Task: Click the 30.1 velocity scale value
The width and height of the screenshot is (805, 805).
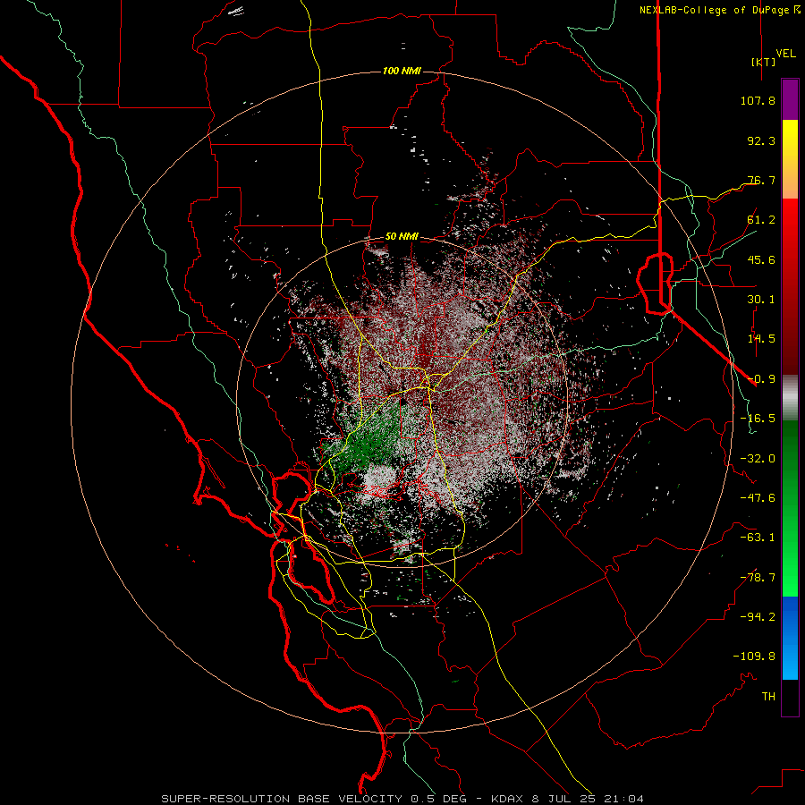Action: [761, 300]
